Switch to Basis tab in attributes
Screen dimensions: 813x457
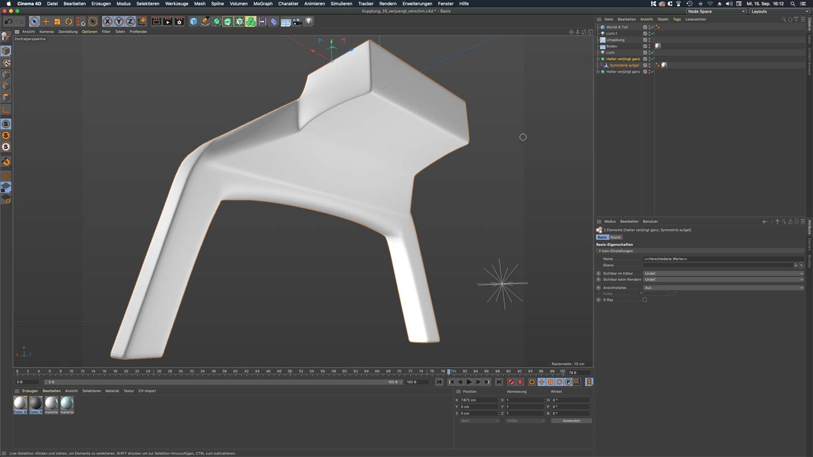click(x=602, y=238)
